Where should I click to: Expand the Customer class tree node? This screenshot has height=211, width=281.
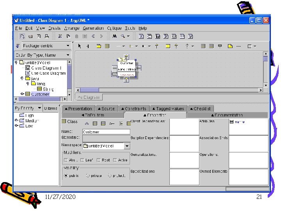pos(22,94)
